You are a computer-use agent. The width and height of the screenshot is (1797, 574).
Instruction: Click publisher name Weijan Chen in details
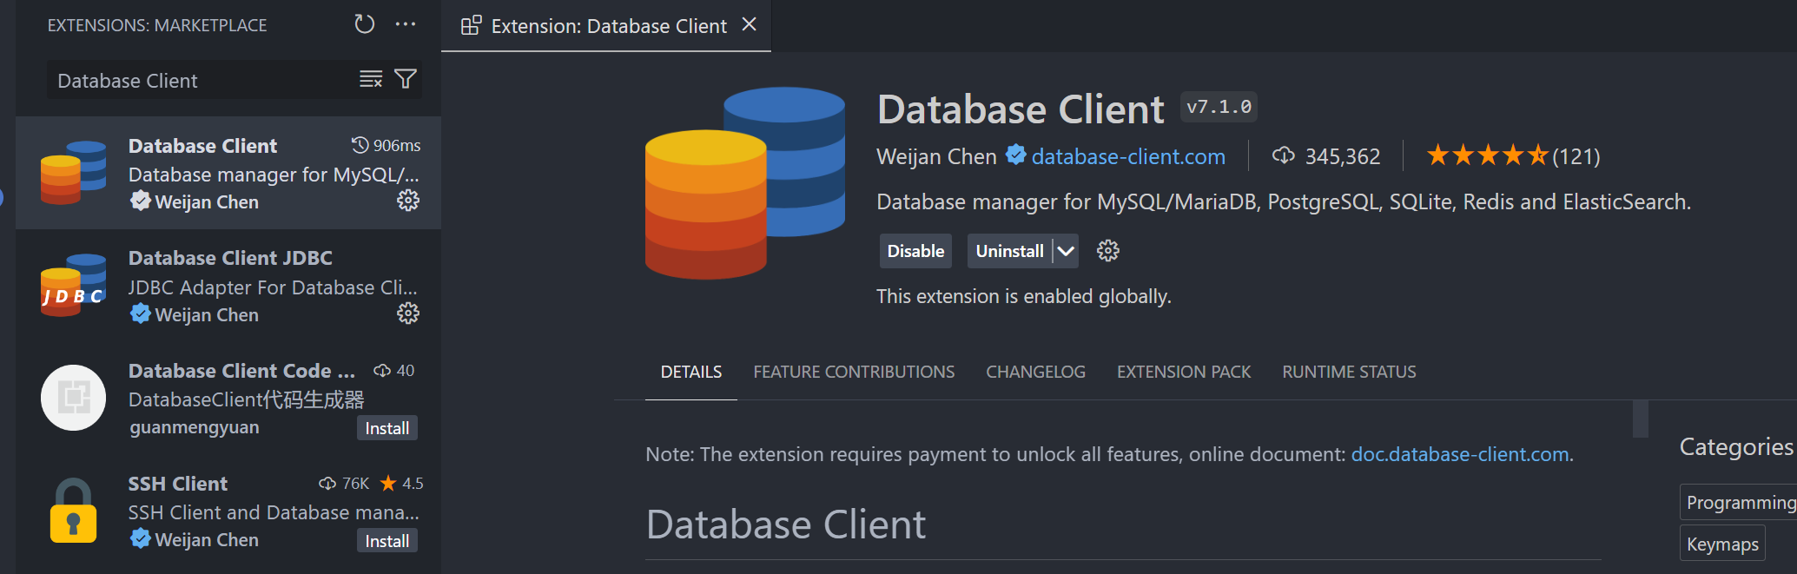point(936,156)
